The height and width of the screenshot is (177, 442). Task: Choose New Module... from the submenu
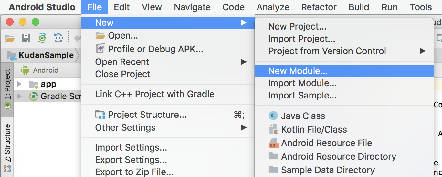click(x=344, y=71)
